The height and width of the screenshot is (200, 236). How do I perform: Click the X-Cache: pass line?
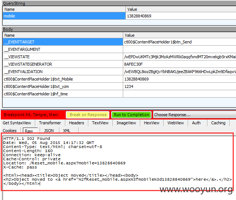[20, 167]
